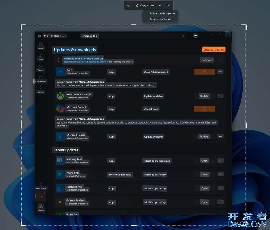Open Library in Store sidebar
Screen dimensions: 270x230
[x=41, y=208]
